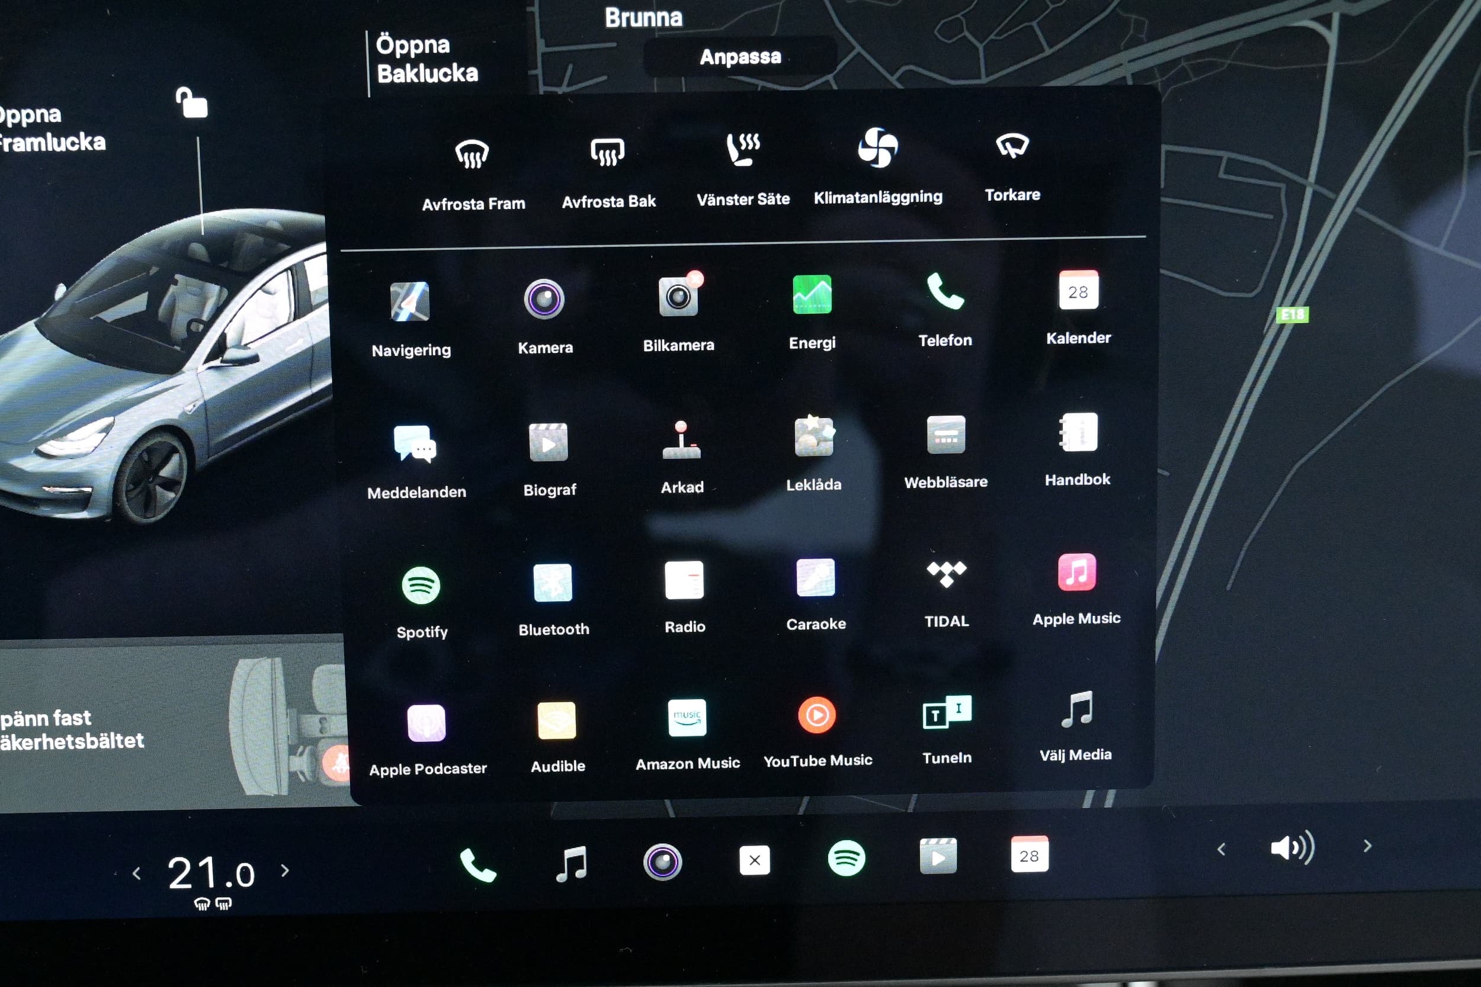Open phone from the bottom dock

click(x=477, y=865)
